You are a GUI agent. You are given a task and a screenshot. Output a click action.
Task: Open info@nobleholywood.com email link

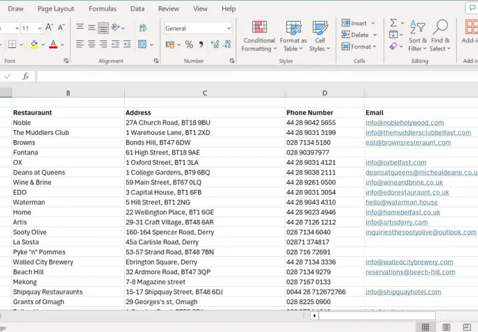(404, 123)
